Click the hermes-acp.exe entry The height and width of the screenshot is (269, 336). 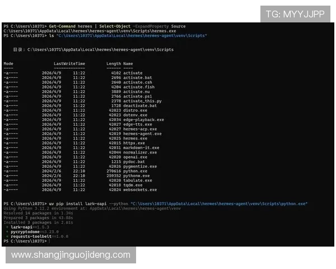click(x=140, y=129)
